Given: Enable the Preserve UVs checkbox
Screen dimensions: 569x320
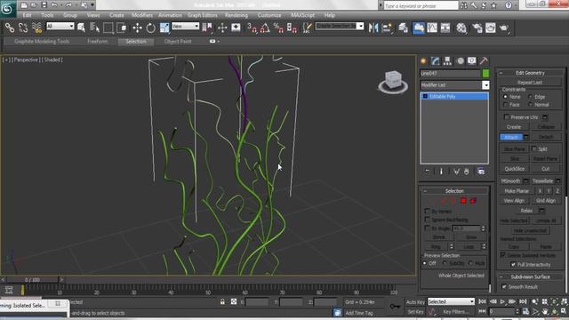Looking at the screenshot, I should (507, 116).
